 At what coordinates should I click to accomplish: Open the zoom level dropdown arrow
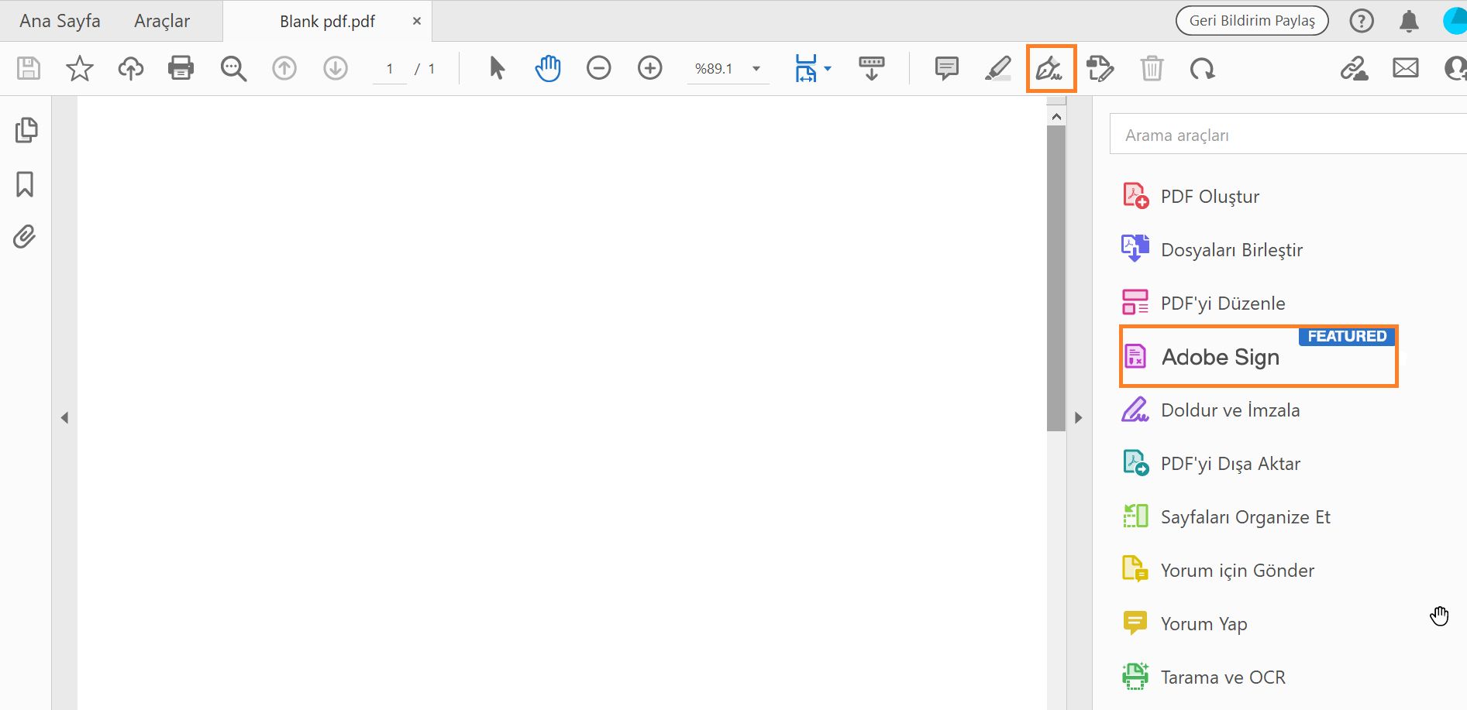[756, 69]
